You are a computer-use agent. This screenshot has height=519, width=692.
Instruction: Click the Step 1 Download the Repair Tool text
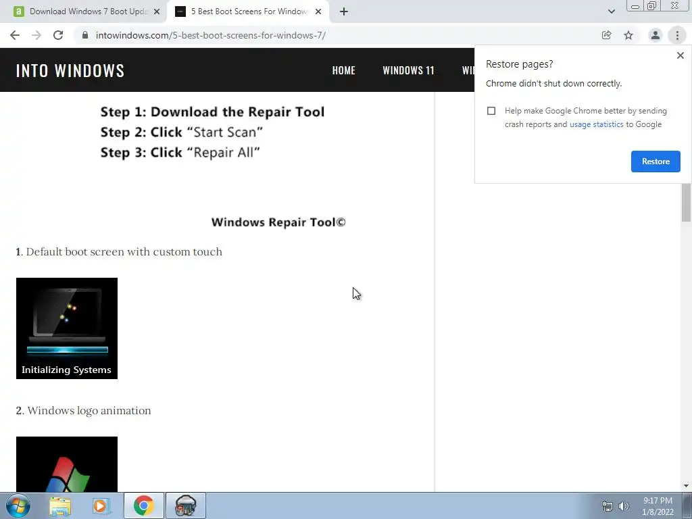pos(212,112)
